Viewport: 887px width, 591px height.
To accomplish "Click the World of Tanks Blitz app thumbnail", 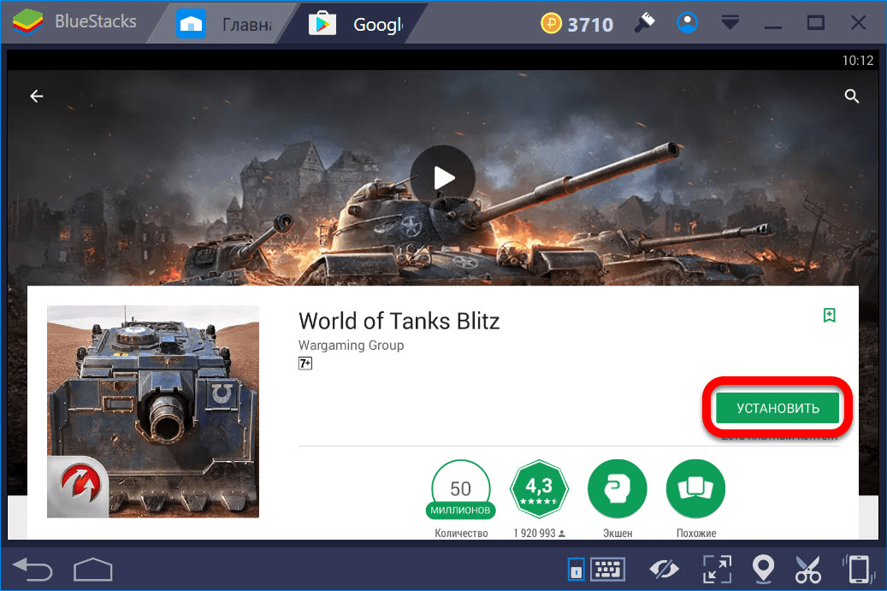I will (x=153, y=411).
